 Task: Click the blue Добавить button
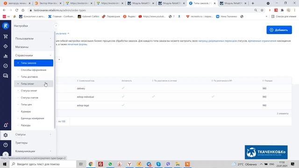coord(279,30)
